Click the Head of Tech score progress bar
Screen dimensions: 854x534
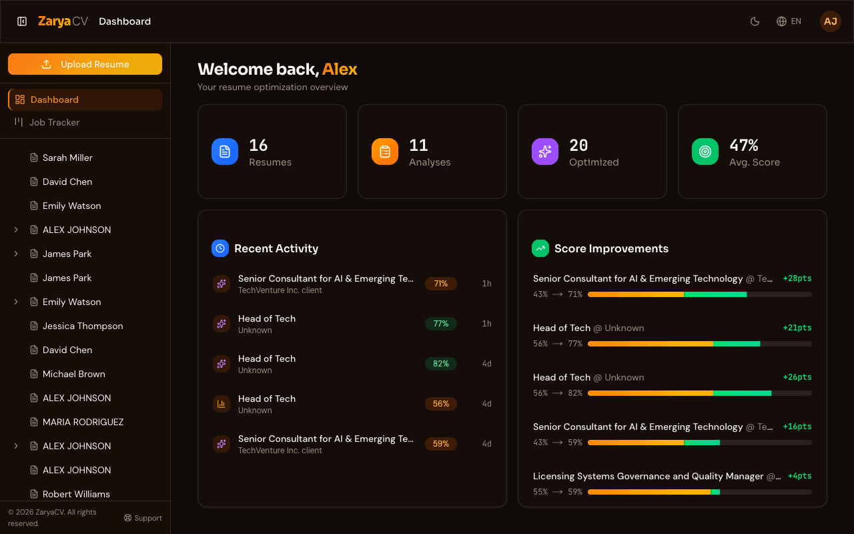(x=699, y=344)
